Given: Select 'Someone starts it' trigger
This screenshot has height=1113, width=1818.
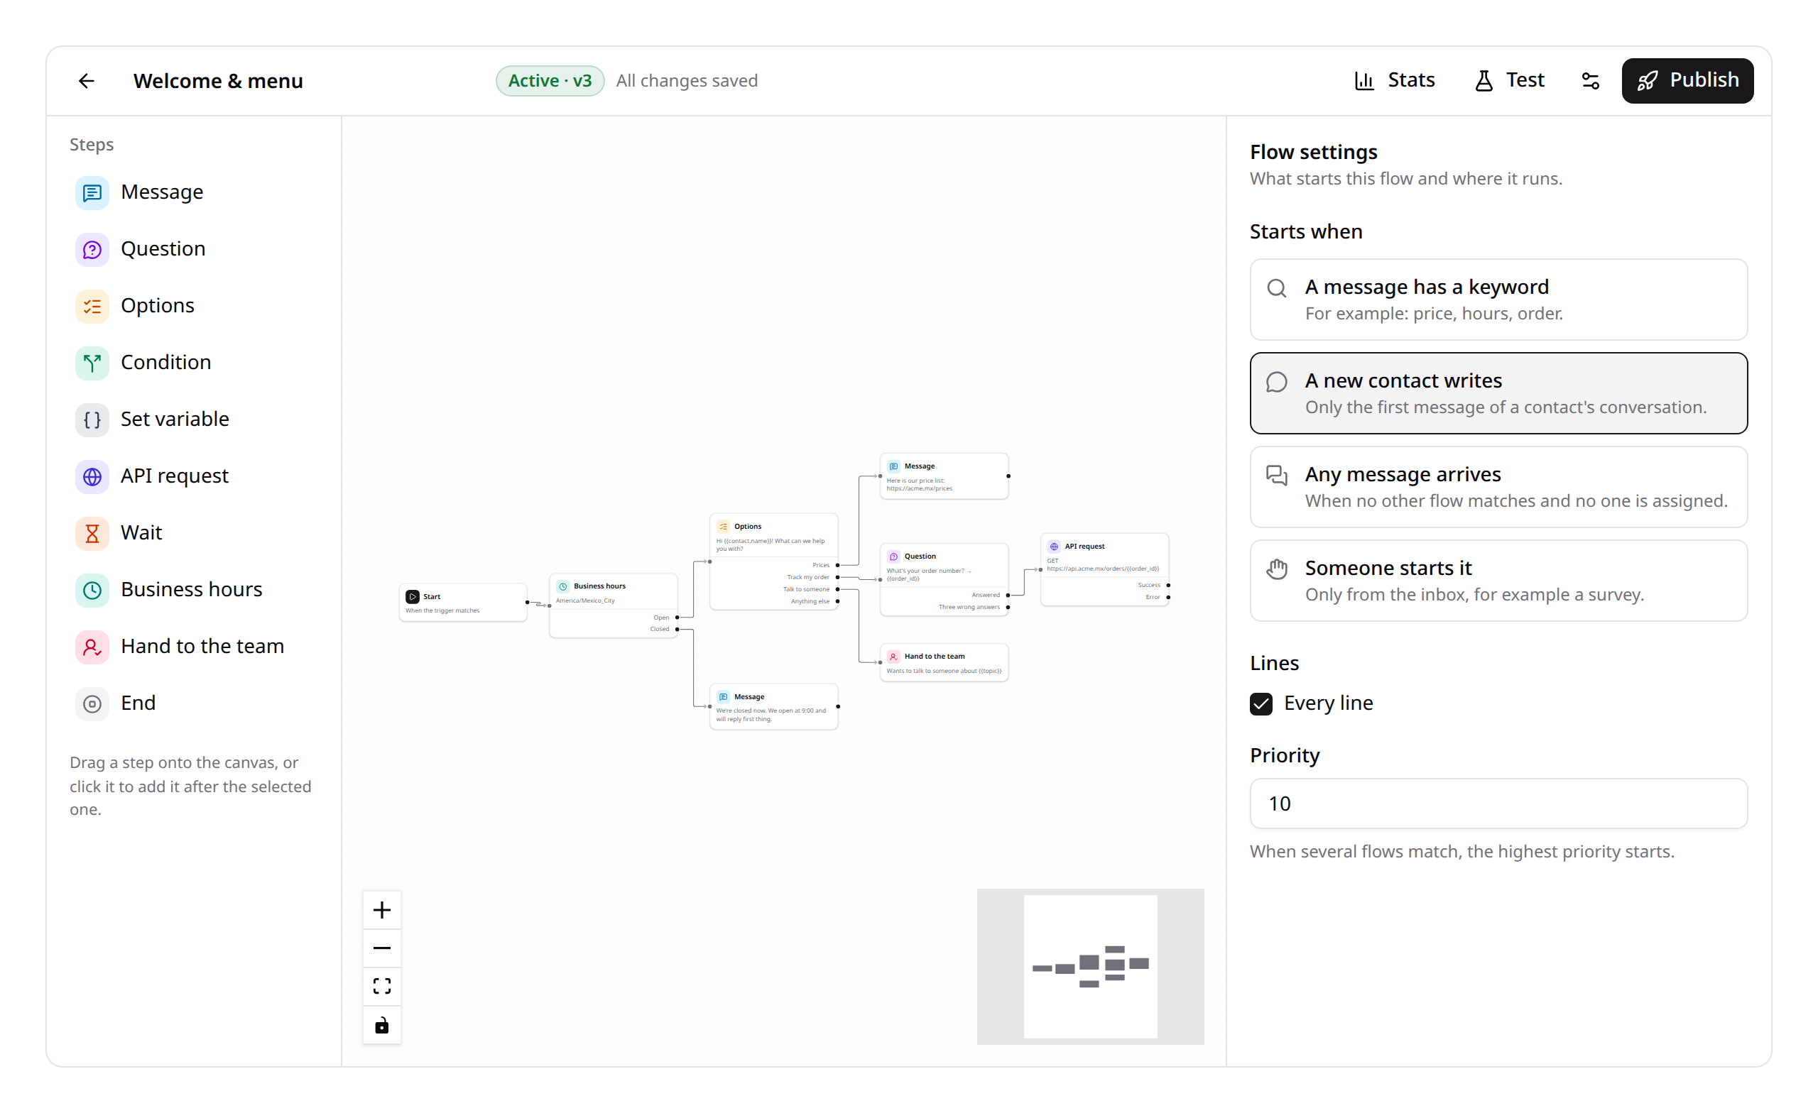Looking at the screenshot, I should 1498,581.
